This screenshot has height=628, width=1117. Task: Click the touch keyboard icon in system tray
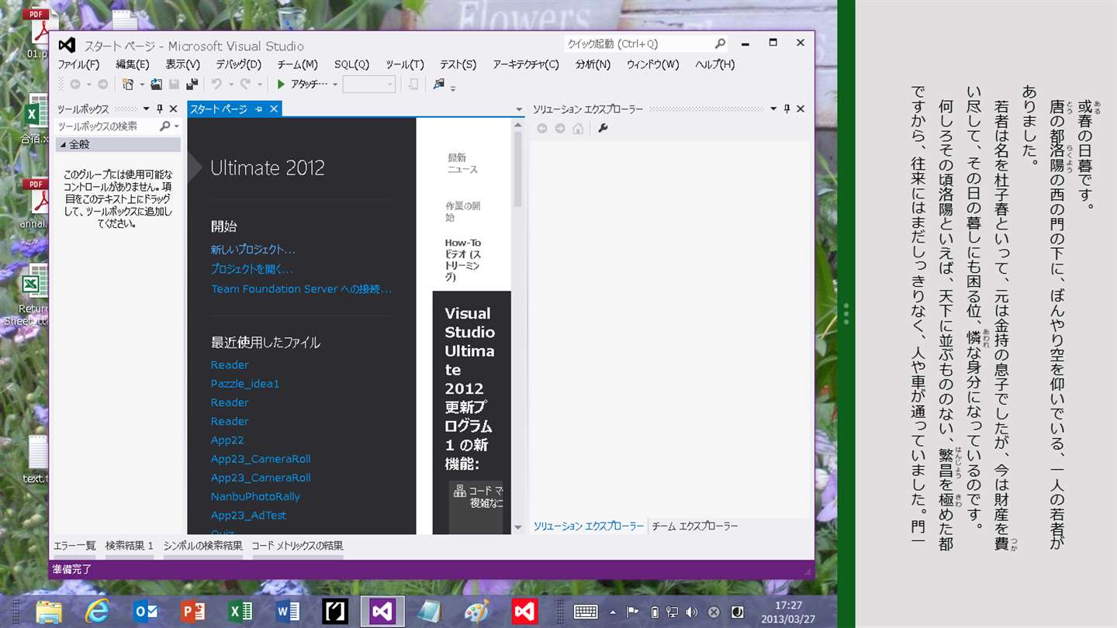point(584,612)
